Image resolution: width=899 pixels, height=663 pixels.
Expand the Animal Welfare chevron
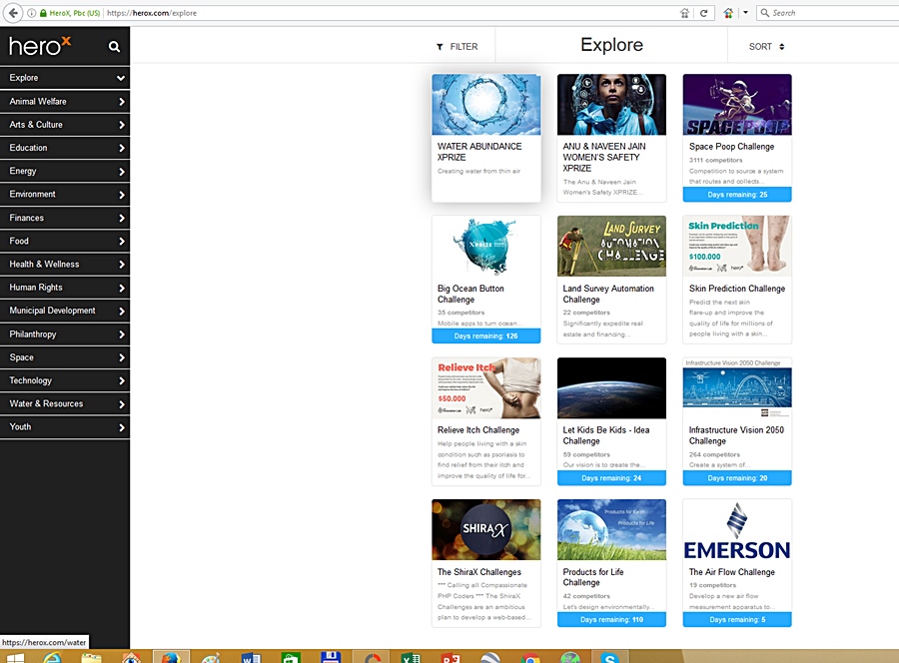[122, 102]
